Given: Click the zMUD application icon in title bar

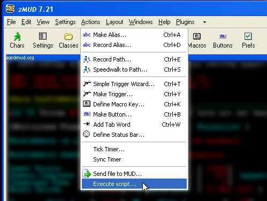Looking at the screenshot, I should (x=10, y=9).
